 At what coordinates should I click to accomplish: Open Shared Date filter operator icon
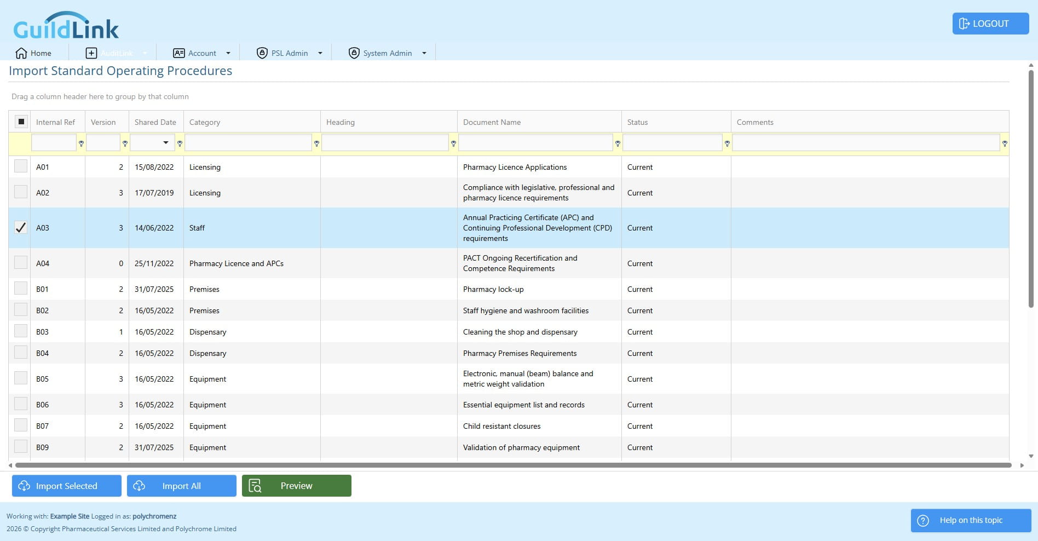[x=180, y=143]
